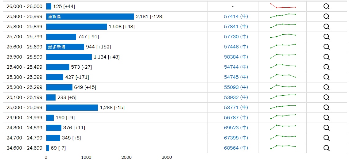Open search icon for 26,000 - 26,000 row
The height and width of the screenshot is (160, 349).
326,6
